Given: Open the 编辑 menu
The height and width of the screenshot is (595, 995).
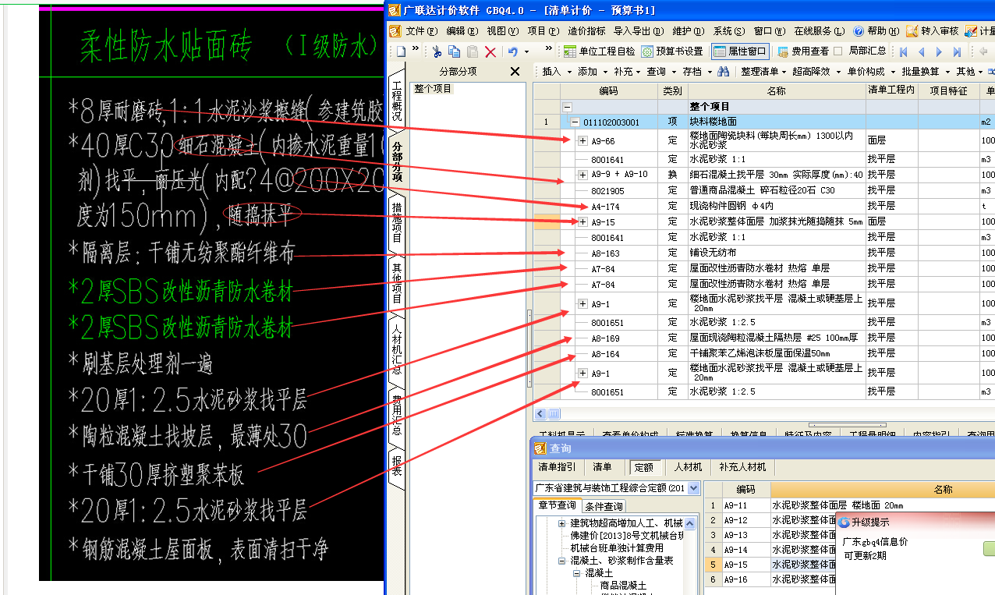Looking at the screenshot, I should pos(462,31).
